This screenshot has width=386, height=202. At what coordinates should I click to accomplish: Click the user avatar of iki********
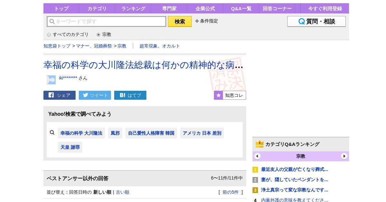51,80
